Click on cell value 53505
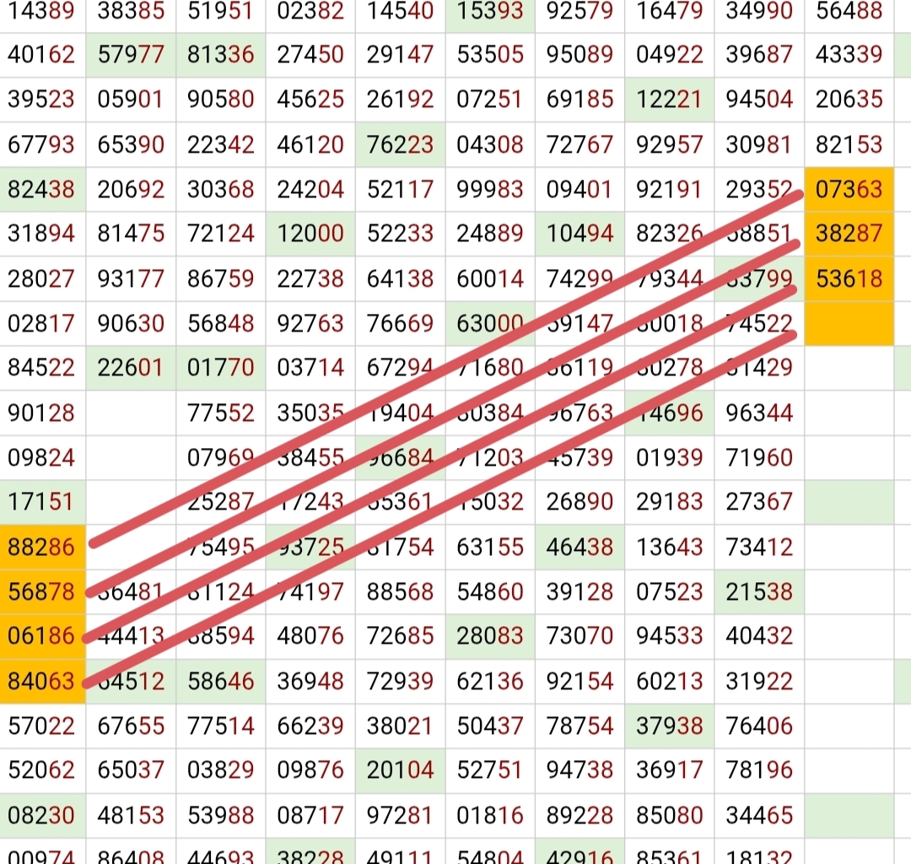 (x=490, y=55)
